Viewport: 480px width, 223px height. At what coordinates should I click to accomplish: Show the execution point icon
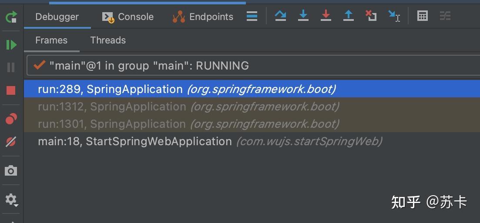(252, 16)
